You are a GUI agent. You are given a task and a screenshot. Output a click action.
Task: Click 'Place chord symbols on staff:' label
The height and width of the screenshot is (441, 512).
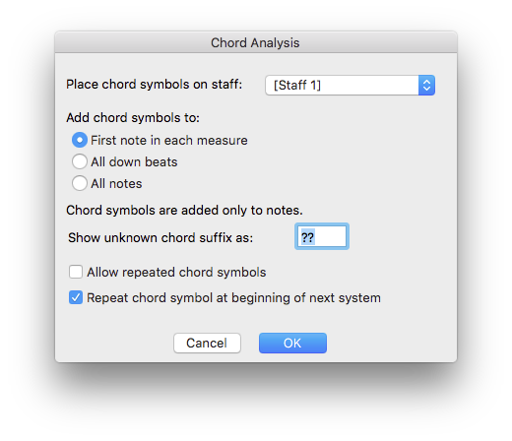click(154, 85)
